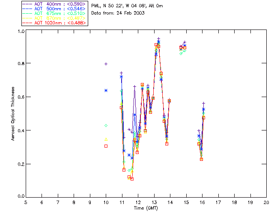Viewport: 274px width, 219px height.
Task: Click the 'AOT 1020nm : <0.488>' legend entry
Action: pyautogui.click(x=54, y=23)
